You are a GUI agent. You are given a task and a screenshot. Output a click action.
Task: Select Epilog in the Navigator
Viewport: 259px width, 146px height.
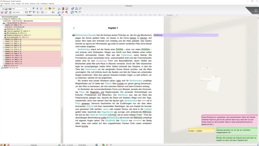(6, 66)
